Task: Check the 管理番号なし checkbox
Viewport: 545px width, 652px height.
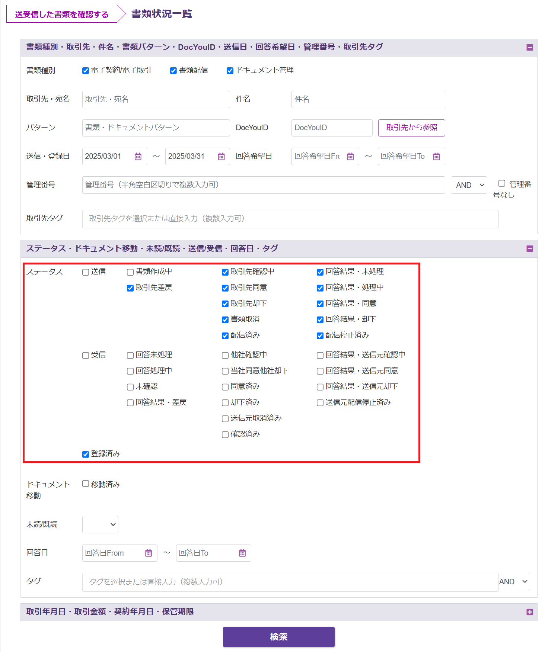Action: [x=502, y=183]
